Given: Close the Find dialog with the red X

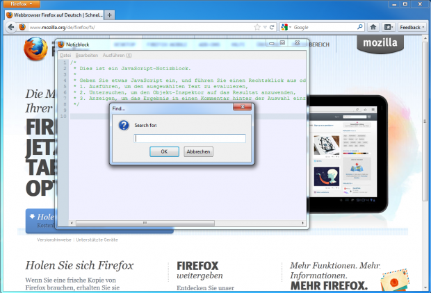Looking at the screenshot, I should click(242, 107).
